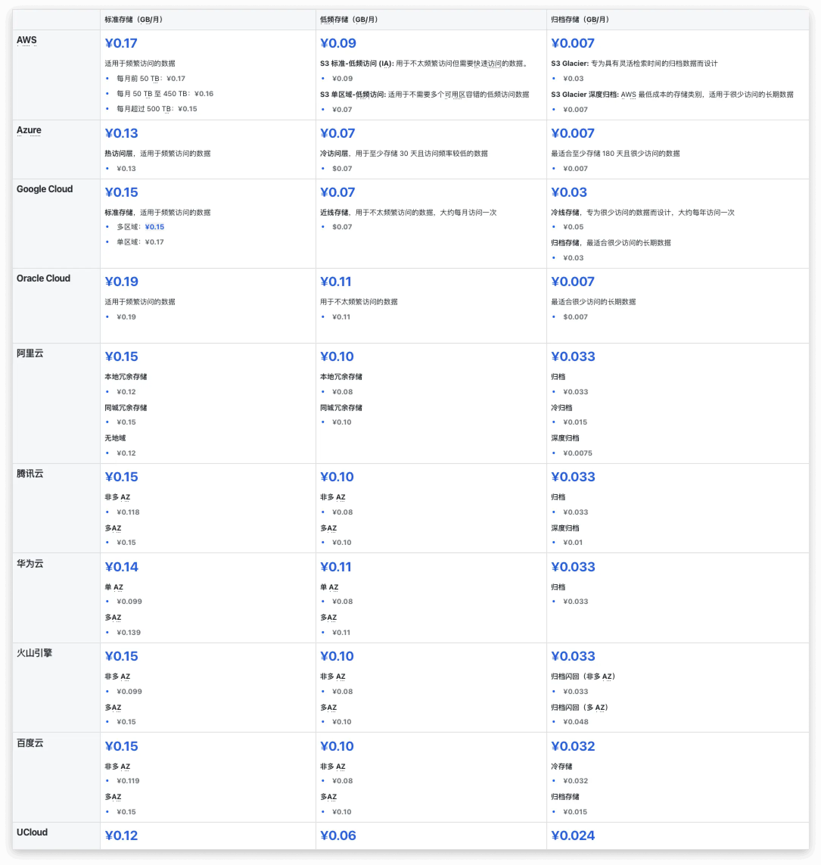The height and width of the screenshot is (865, 821).
Task: Click the 阿里云 row header
Action: coord(30,353)
